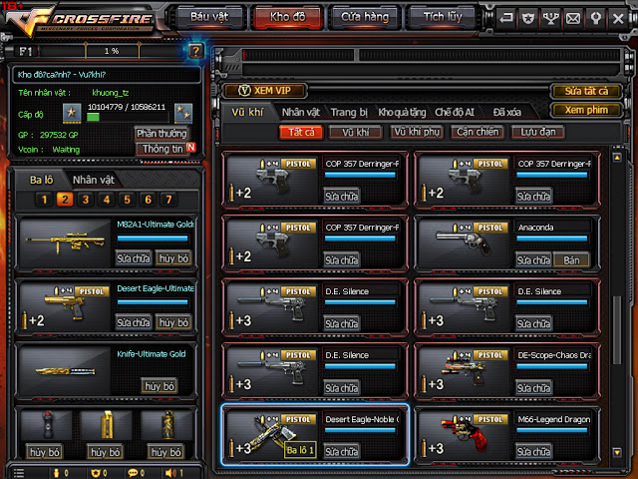Select the Vũ khí filter button
Screen dimensions: 638x479
pyautogui.click(x=356, y=132)
